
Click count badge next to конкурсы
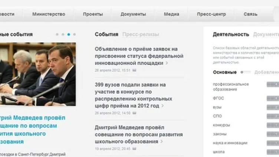(x=273, y=125)
